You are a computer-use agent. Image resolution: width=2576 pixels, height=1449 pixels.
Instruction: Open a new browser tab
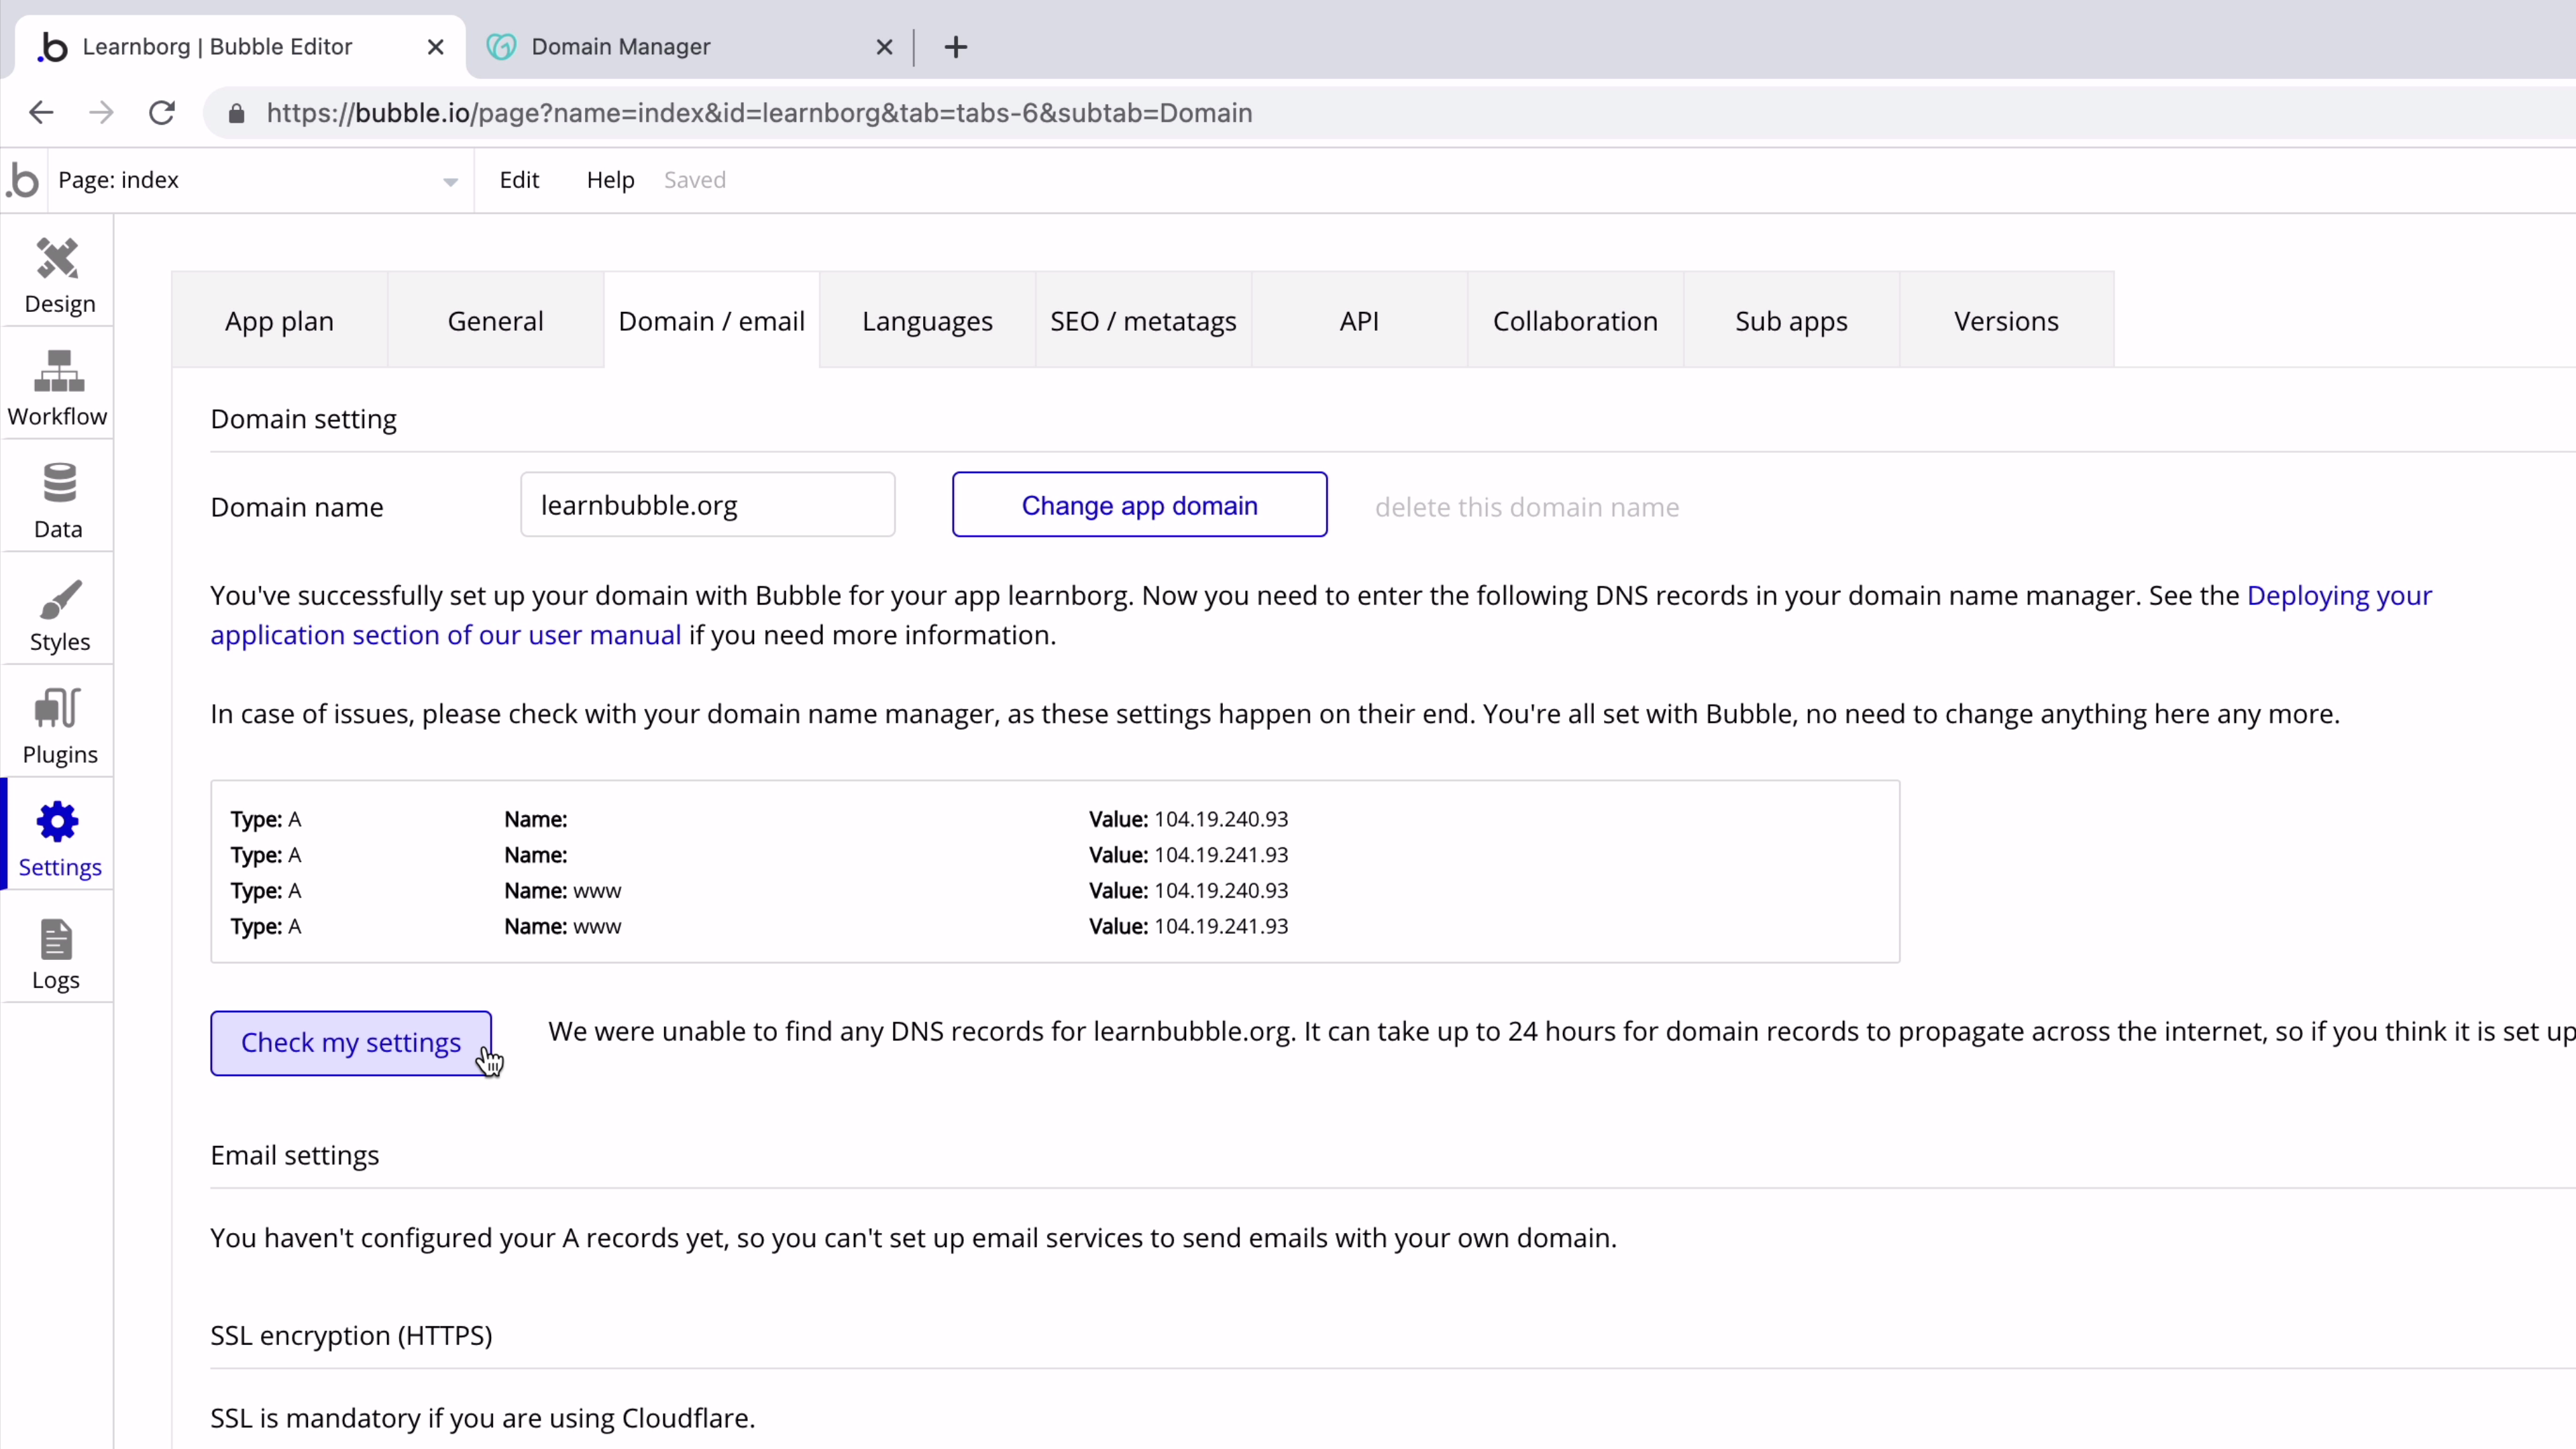955,46
